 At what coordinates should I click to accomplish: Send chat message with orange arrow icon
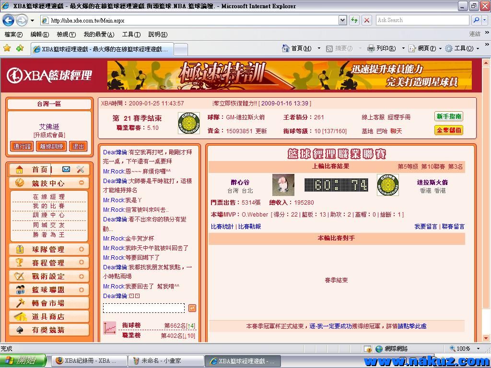[x=192, y=308]
